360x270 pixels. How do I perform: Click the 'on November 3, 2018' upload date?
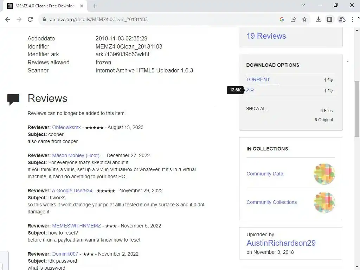[270, 252]
